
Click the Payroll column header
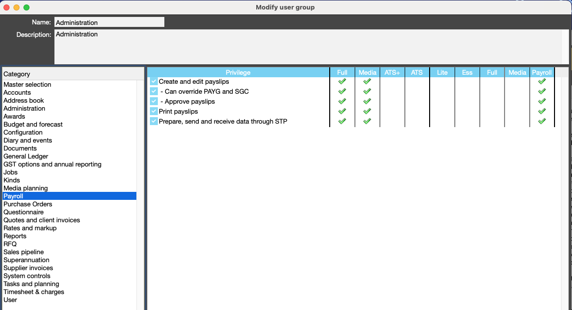(x=542, y=72)
